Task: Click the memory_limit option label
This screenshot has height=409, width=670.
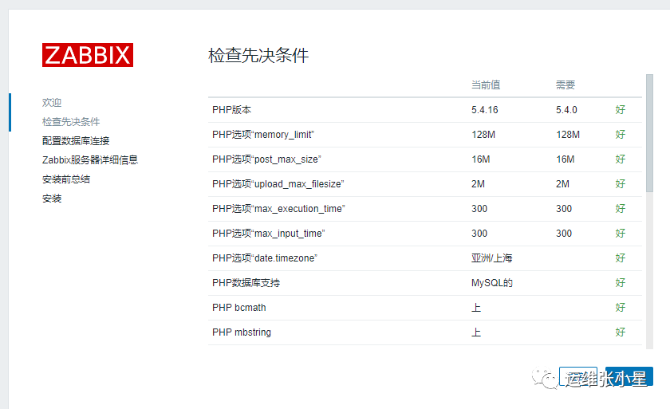Action: (x=263, y=135)
